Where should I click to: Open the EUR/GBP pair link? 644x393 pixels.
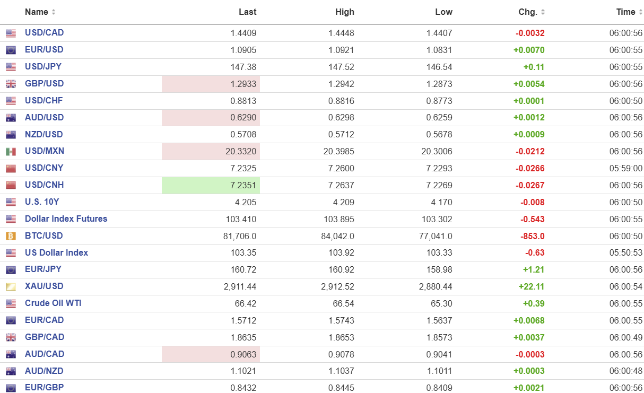44,388
